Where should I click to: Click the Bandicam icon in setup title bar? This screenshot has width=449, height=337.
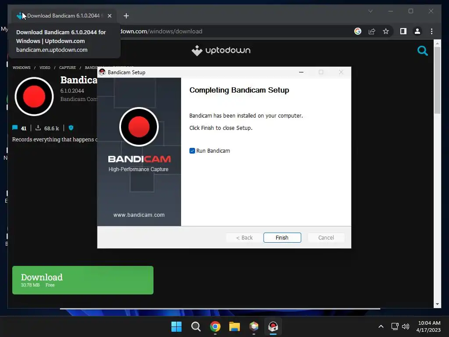coord(102,72)
